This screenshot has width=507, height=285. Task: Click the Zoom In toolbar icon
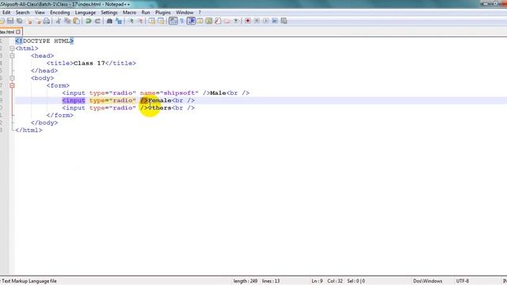(131, 21)
